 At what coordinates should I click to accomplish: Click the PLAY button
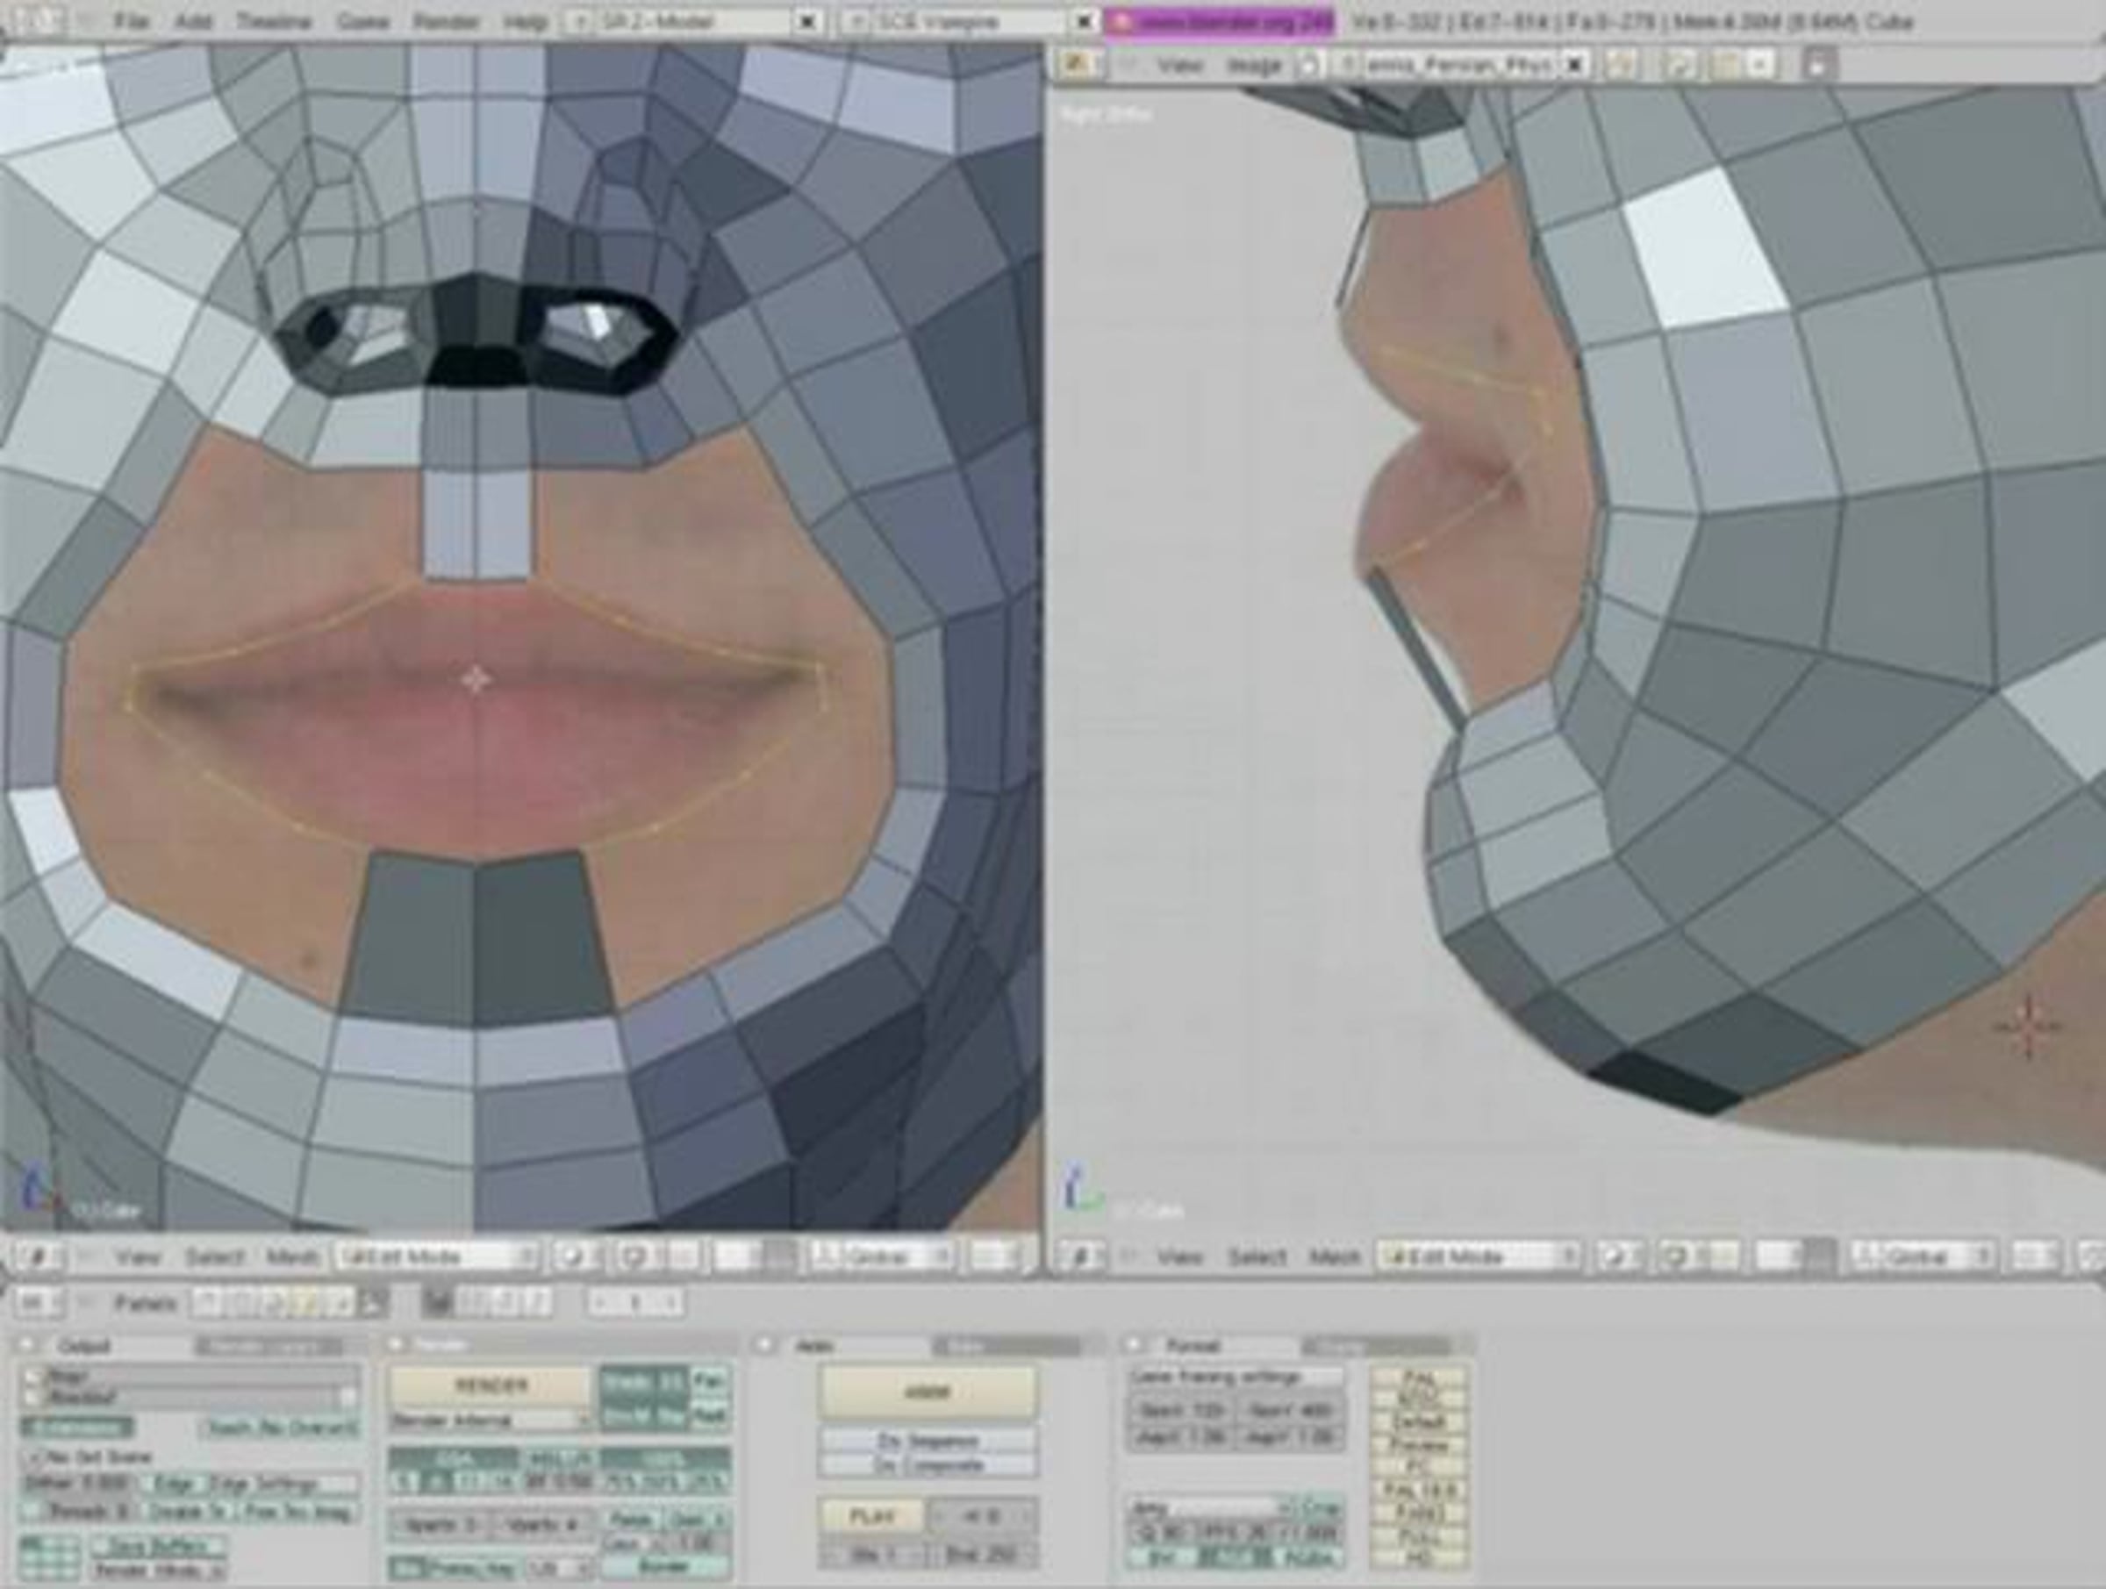(872, 1515)
